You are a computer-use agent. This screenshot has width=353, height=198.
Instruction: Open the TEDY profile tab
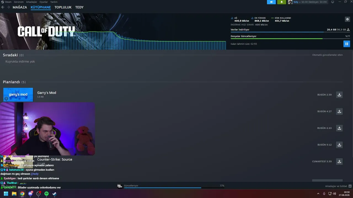79,7
